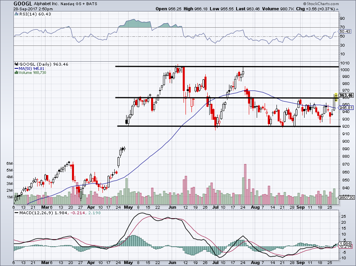Click the tallest volume bar in late July
This screenshot has height=266, width=356.
(x=245, y=184)
